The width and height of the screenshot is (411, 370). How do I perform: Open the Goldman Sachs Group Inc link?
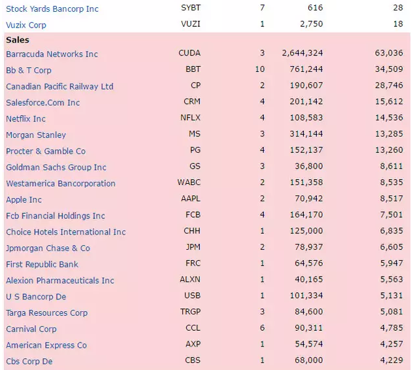[56, 167]
